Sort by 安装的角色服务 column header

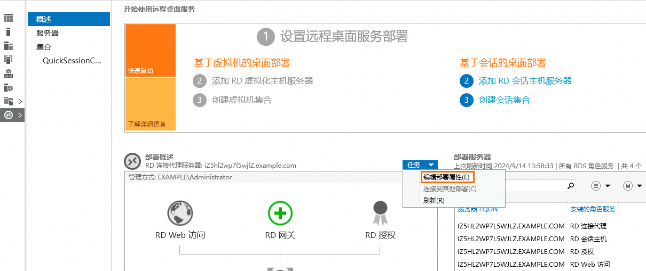pos(593,209)
